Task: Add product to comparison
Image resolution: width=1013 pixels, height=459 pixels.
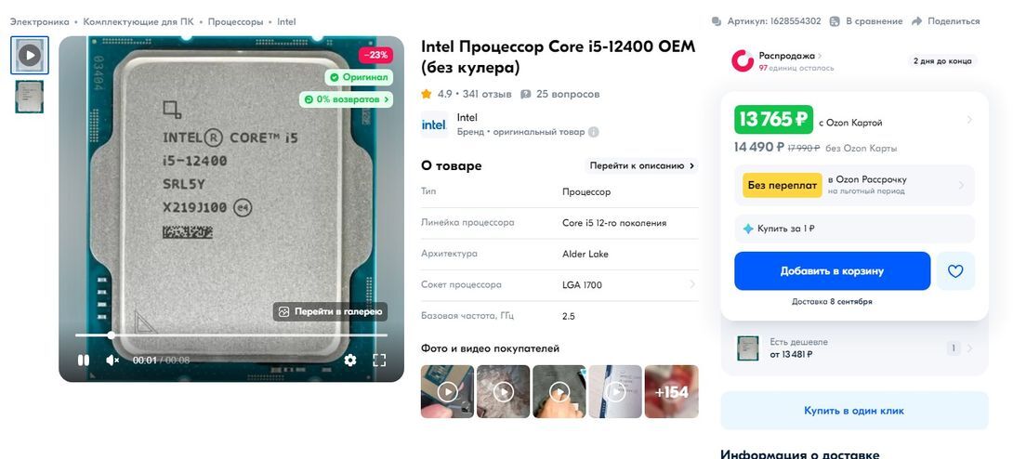Action: pos(866,21)
